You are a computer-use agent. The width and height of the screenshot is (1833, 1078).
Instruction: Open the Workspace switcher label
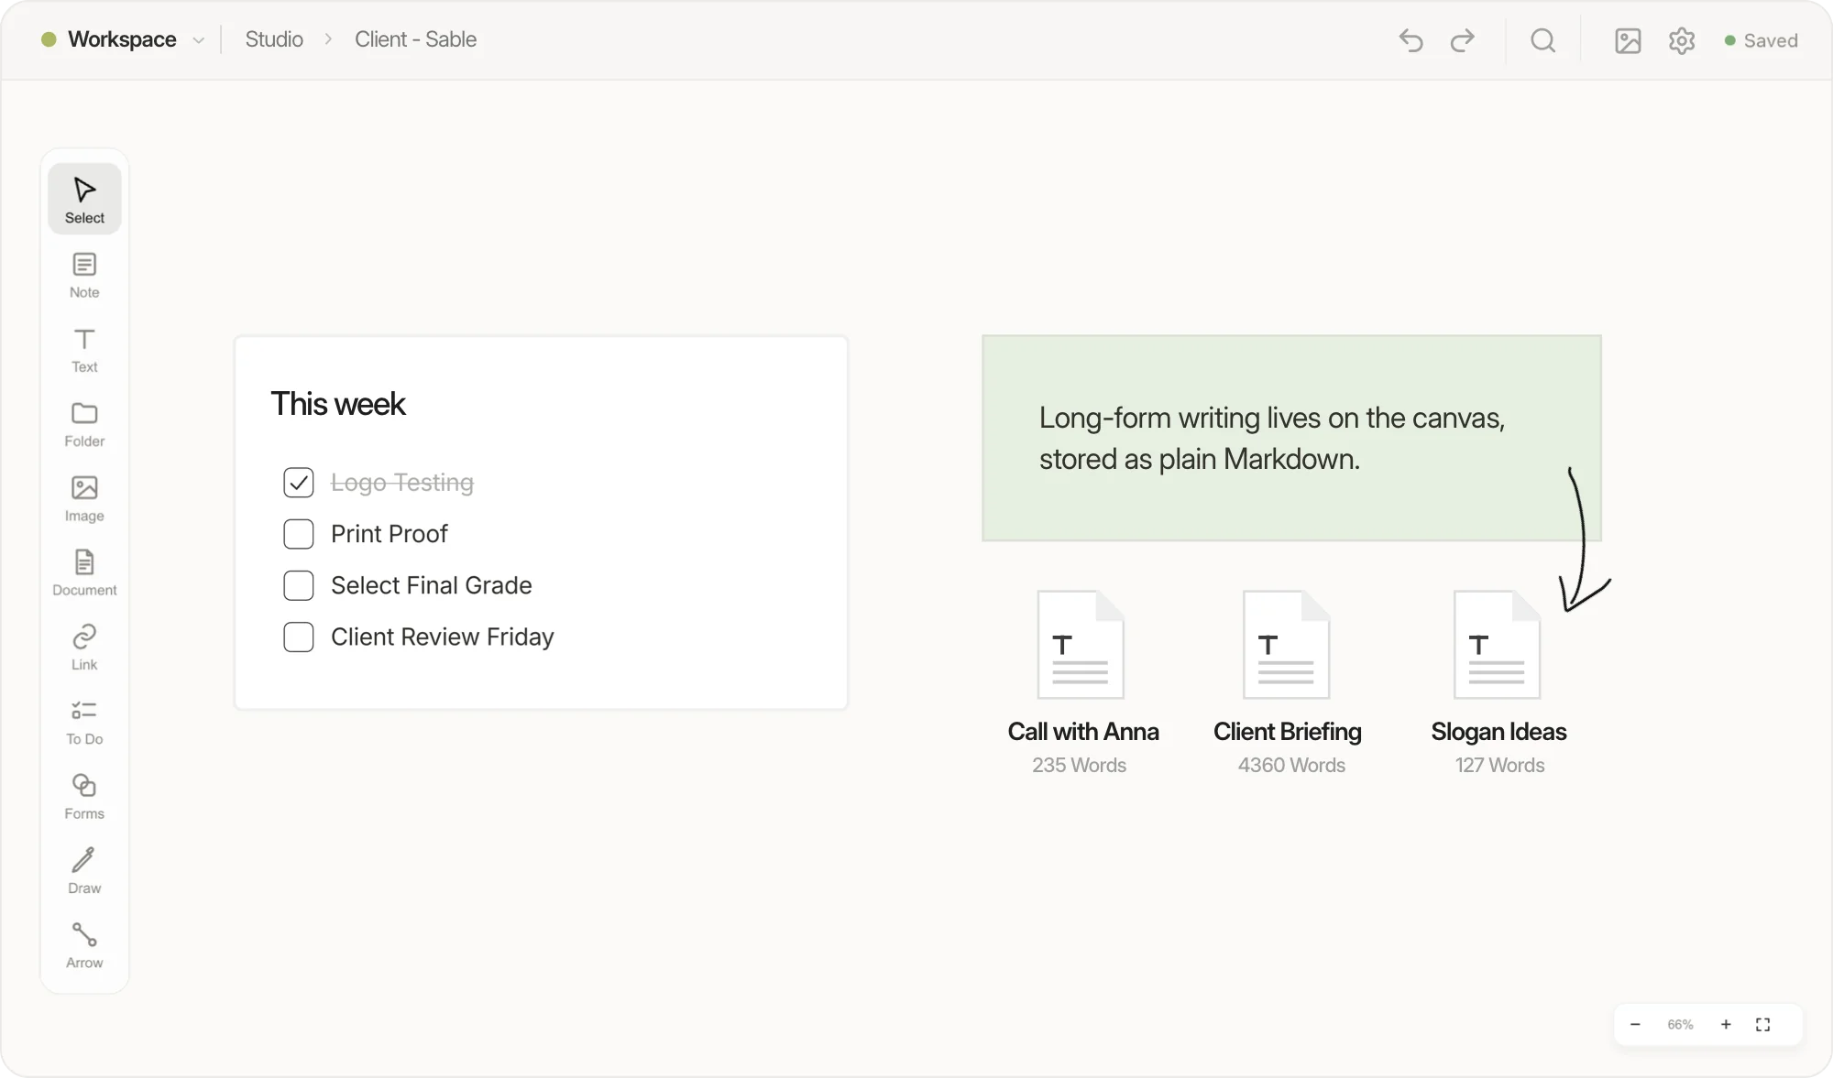point(122,39)
